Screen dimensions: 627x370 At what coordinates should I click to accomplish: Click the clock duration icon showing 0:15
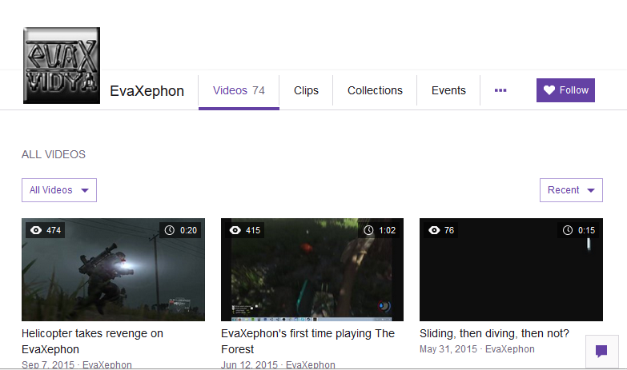point(568,230)
